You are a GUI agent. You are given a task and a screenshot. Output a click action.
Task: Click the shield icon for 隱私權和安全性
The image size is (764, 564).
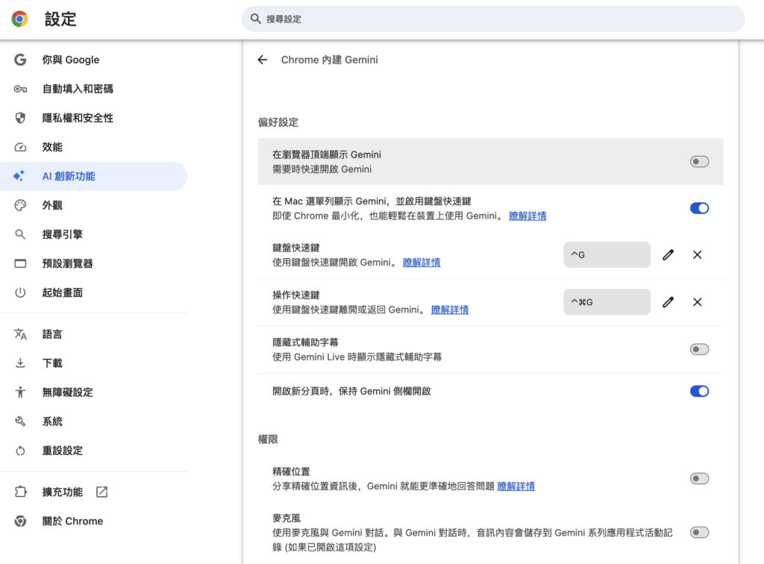click(20, 118)
